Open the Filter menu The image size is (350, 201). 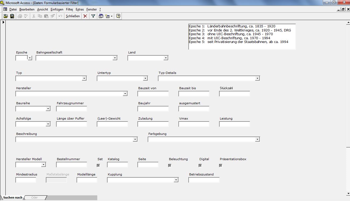coord(70,9)
